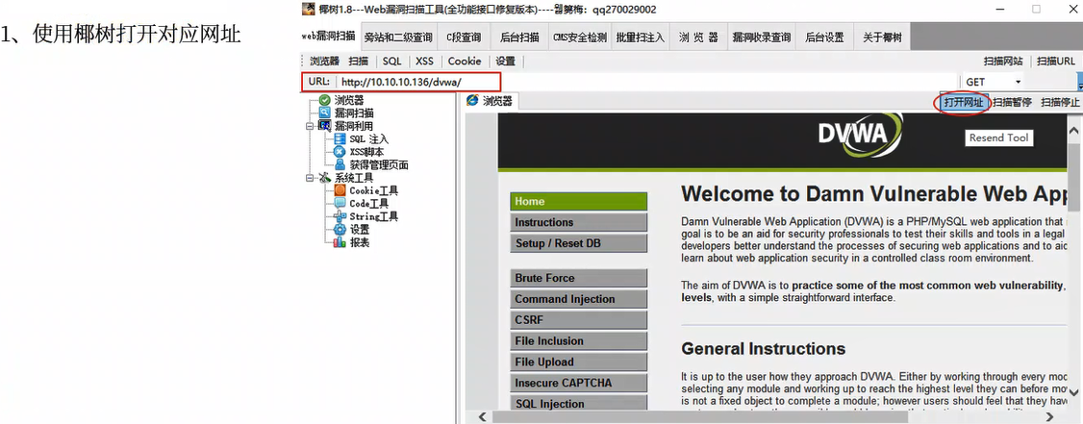Click the 获得管理页面 person icon
Viewport: 1083px width, 424px height.
[340, 164]
